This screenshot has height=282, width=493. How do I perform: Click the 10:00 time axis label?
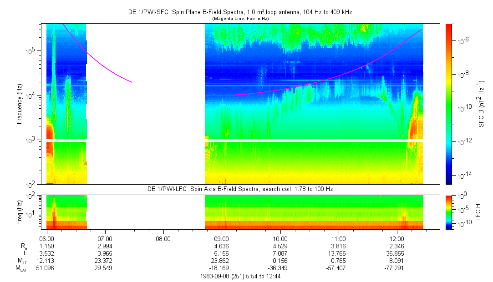(280, 239)
